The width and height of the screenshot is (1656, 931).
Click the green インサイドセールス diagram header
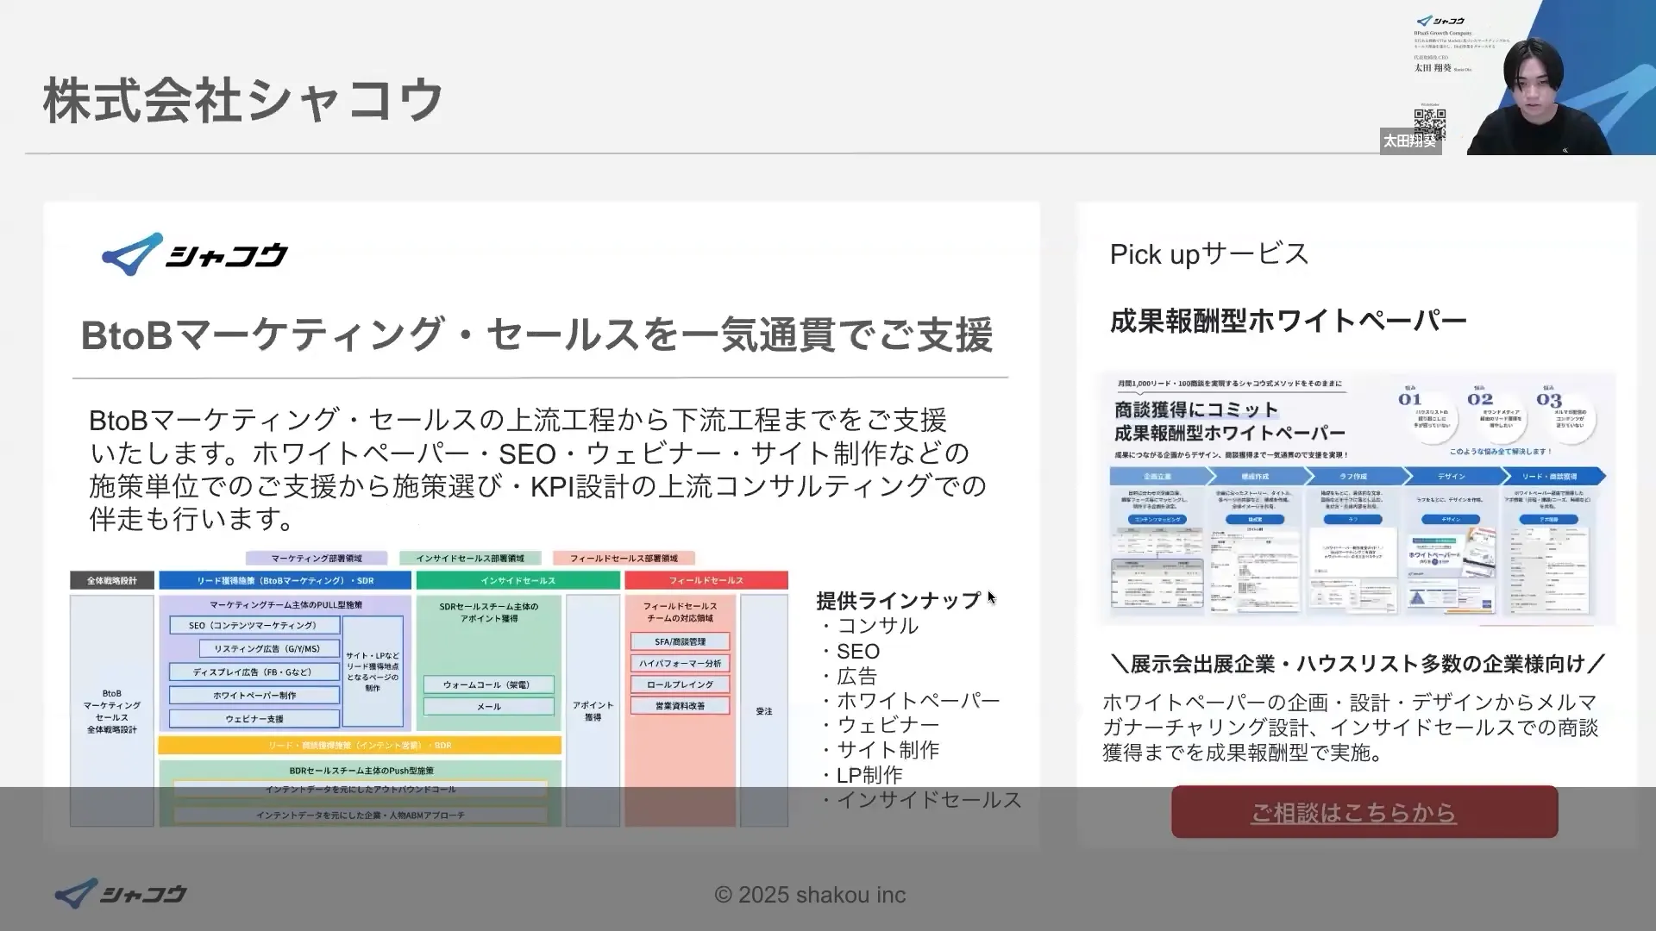point(518,580)
